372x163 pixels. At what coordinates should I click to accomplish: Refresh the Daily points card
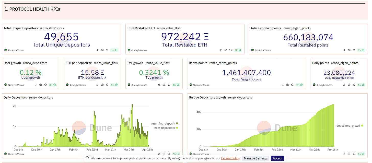click(354, 85)
